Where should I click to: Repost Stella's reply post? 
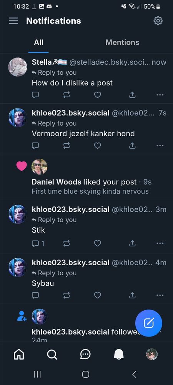(x=67, y=95)
